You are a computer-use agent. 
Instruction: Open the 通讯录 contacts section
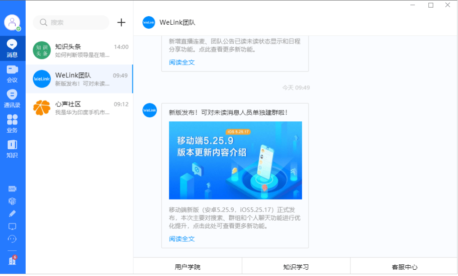click(x=12, y=99)
